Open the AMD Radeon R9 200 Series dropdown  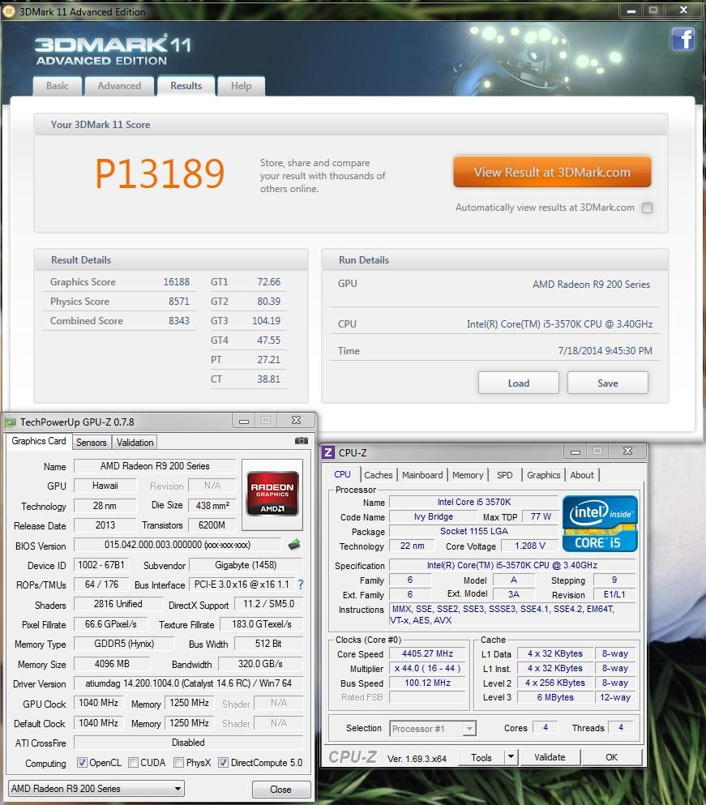[96, 789]
